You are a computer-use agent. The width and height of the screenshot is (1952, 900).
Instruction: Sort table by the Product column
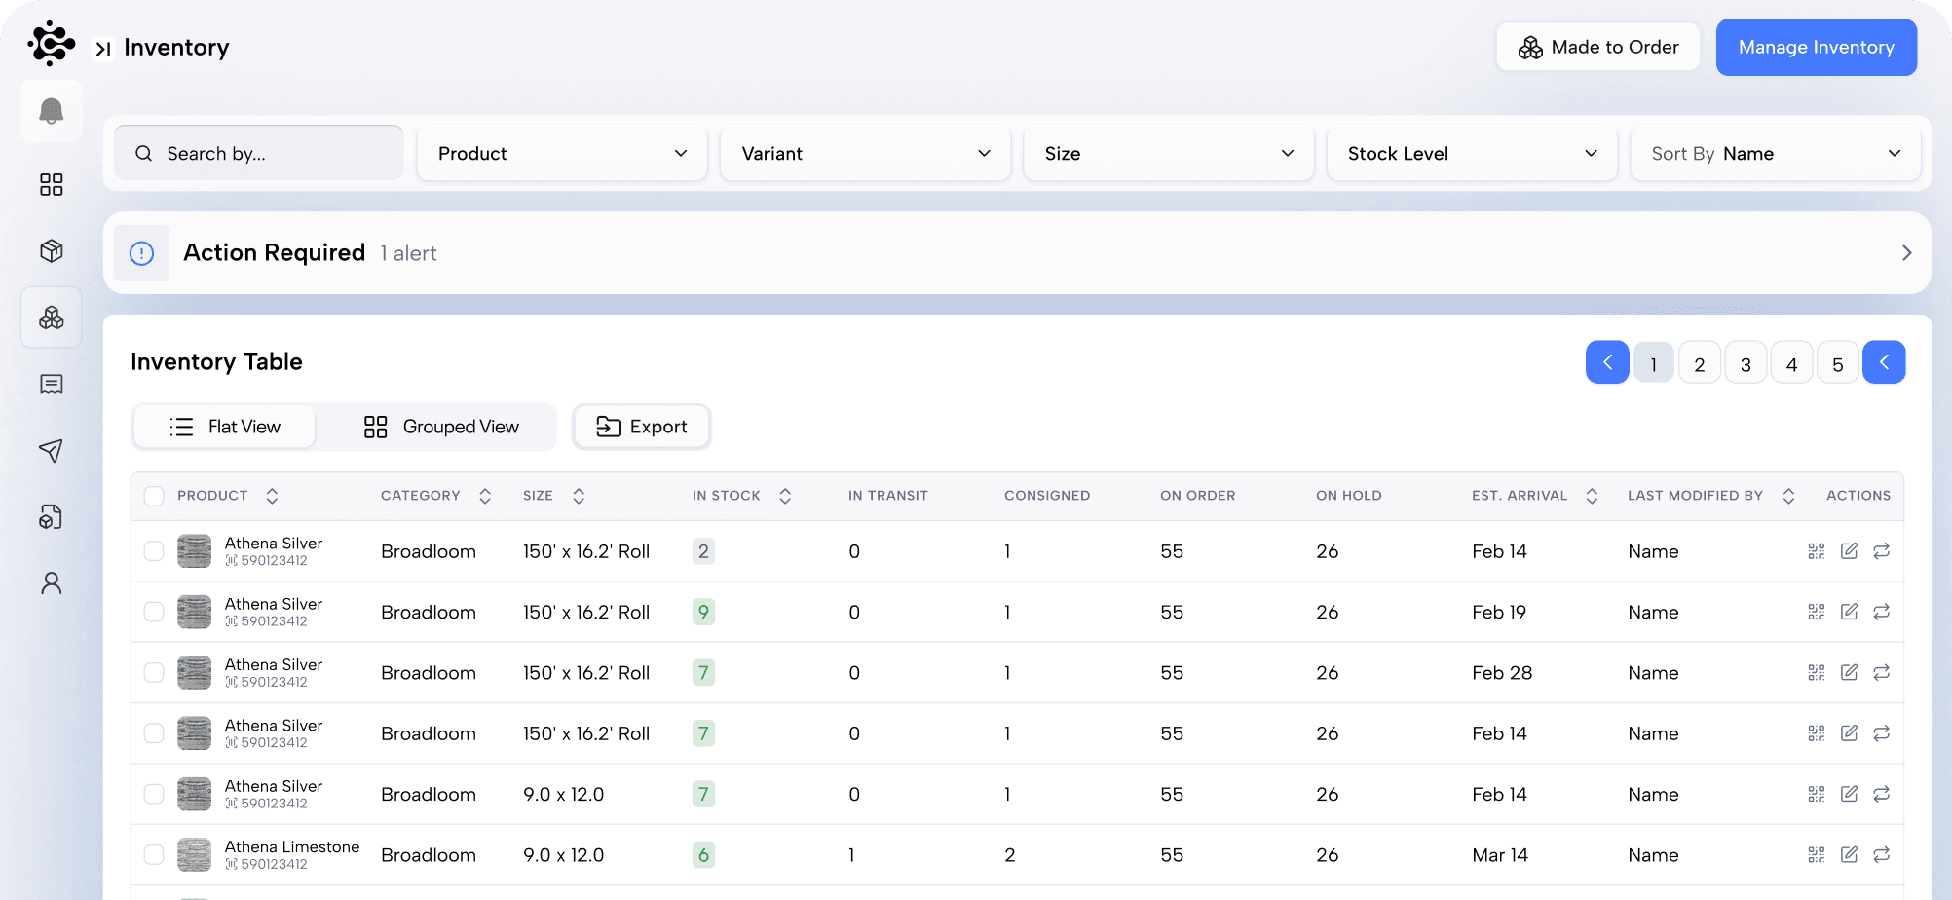coord(272,496)
